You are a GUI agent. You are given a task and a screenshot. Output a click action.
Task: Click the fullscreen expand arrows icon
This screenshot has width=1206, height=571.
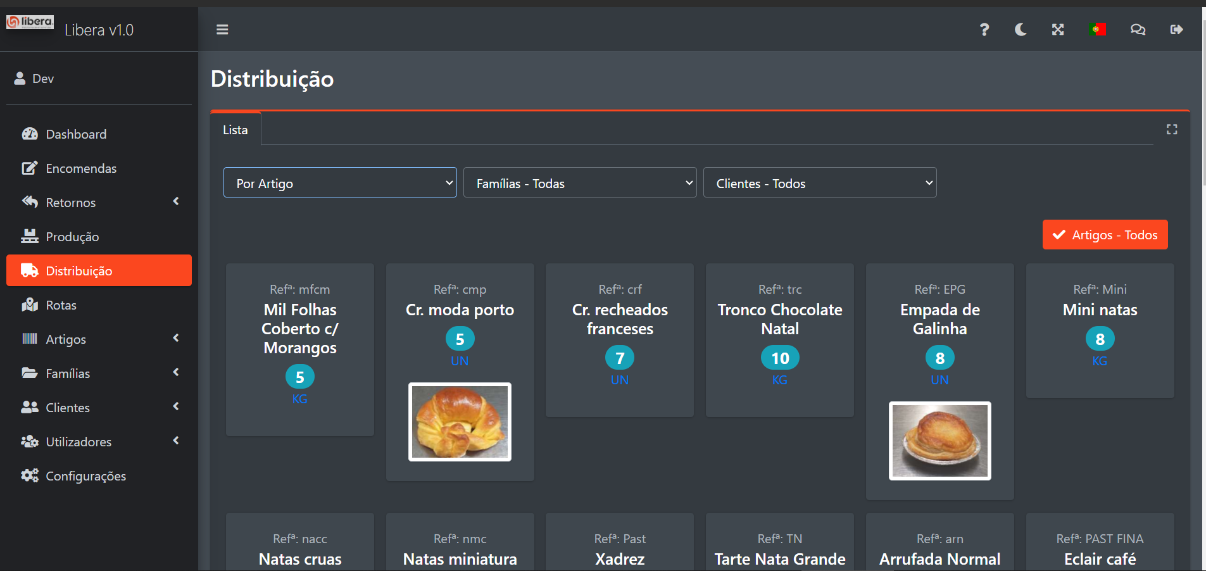tap(1058, 30)
